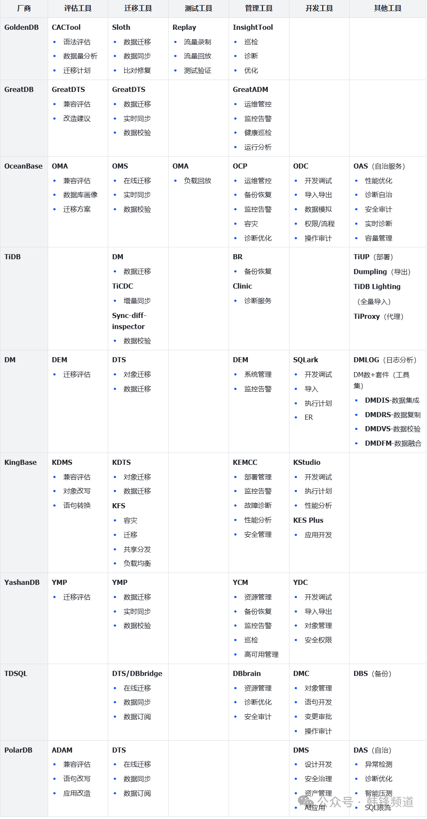Click the DMDFM-数据融合 bullet

[x=393, y=443]
